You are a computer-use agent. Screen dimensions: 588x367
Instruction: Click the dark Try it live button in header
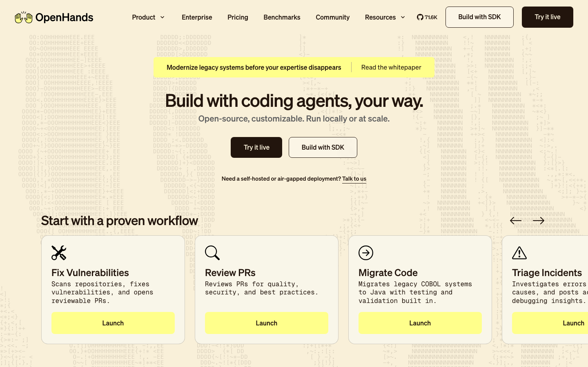click(547, 17)
